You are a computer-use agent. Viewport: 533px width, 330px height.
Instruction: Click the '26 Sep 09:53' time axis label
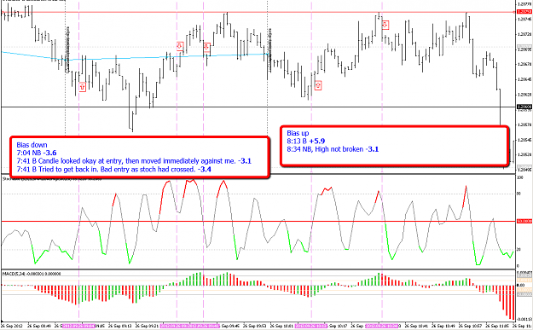(256, 326)
